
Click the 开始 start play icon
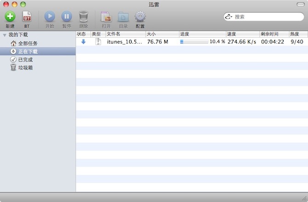coord(50,17)
